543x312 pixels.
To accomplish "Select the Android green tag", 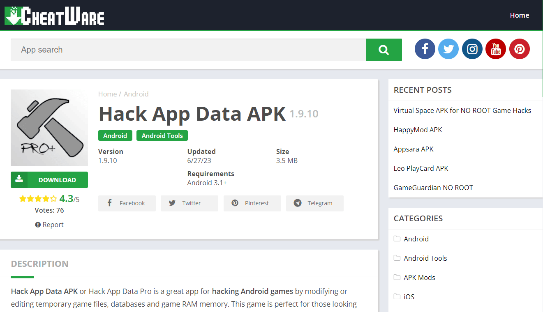I will (115, 135).
